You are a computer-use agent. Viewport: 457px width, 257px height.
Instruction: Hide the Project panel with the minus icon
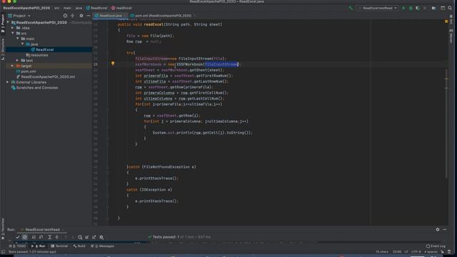click(x=89, y=16)
